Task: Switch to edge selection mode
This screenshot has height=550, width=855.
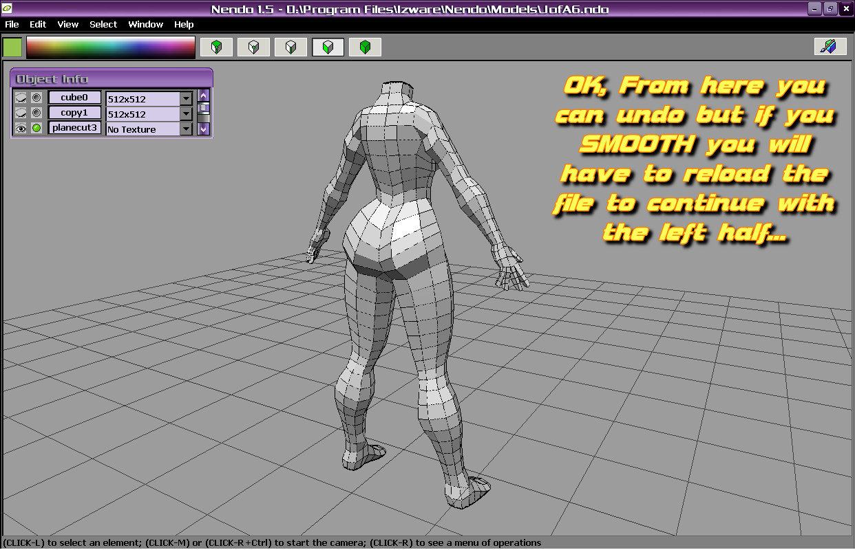Action: 291,47
